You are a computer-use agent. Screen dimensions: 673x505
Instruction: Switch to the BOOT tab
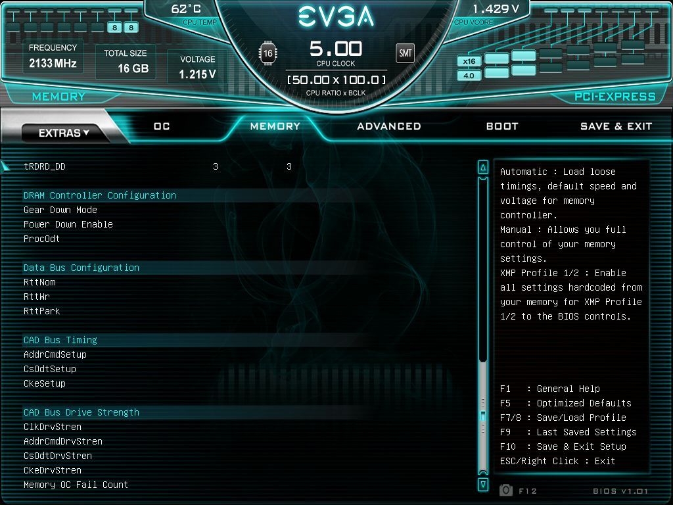pos(502,126)
